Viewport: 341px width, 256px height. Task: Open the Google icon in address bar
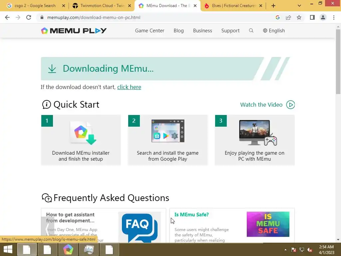(x=277, y=17)
